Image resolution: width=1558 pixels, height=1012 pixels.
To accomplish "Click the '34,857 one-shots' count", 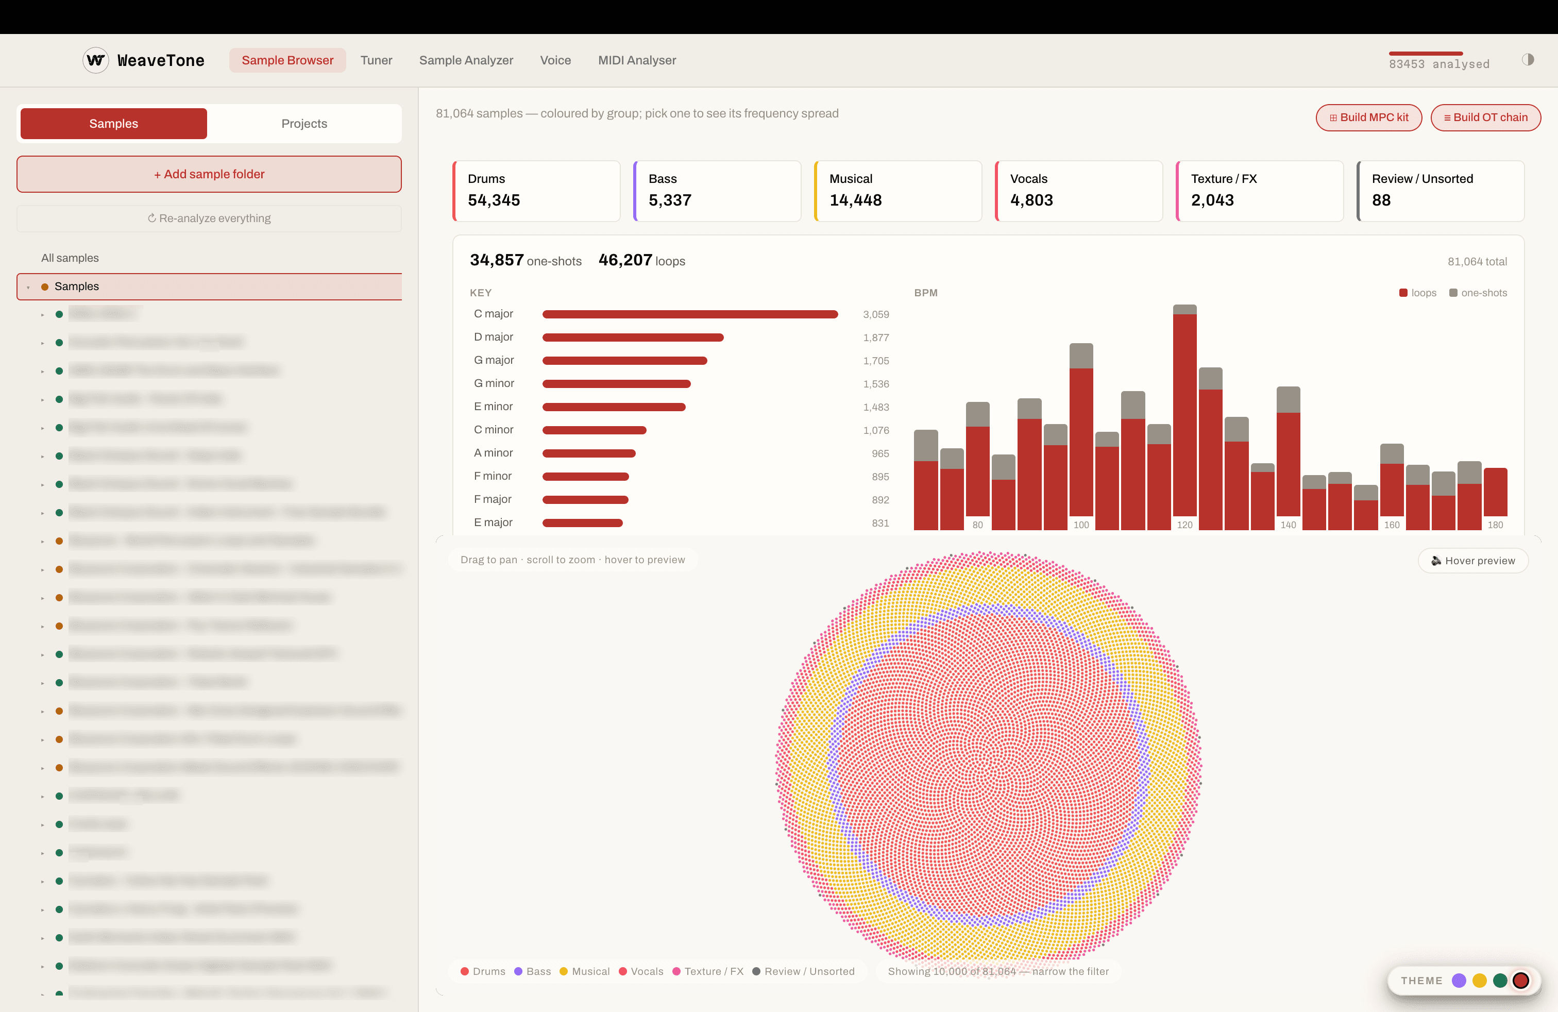I will tap(526, 261).
